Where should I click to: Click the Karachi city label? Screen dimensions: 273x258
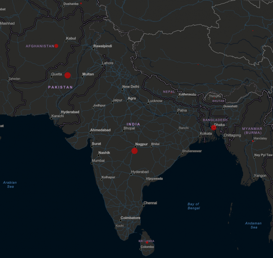click(x=58, y=116)
